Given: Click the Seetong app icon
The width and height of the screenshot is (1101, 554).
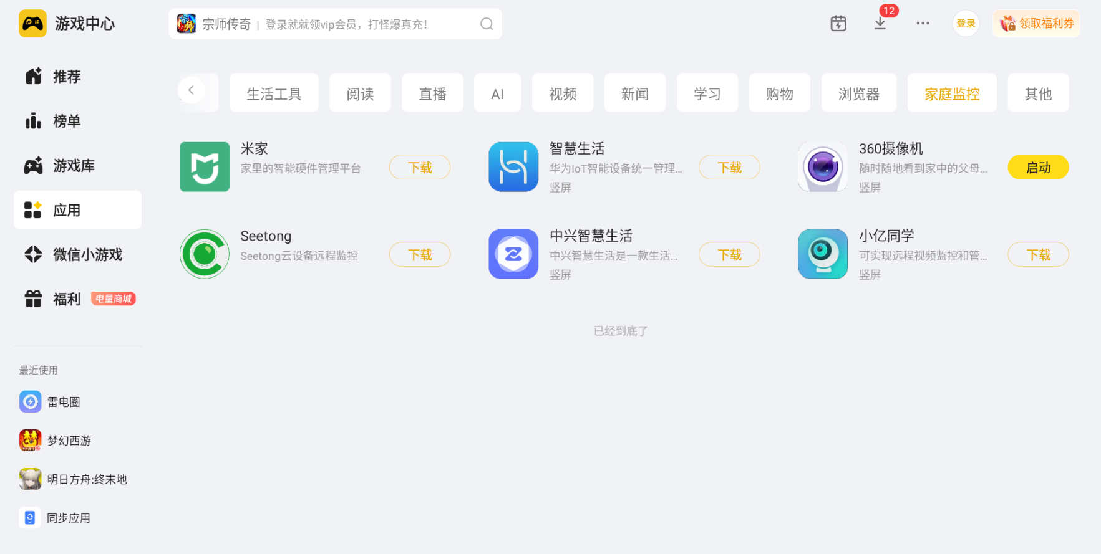Looking at the screenshot, I should (x=205, y=254).
